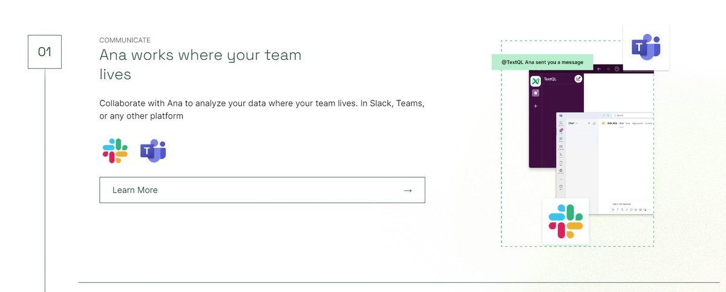Image resolution: width=726 pixels, height=292 pixels.
Task: Click the large Slack logo card in the illustration
Action: pyautogui.click(x=565, y=221)
